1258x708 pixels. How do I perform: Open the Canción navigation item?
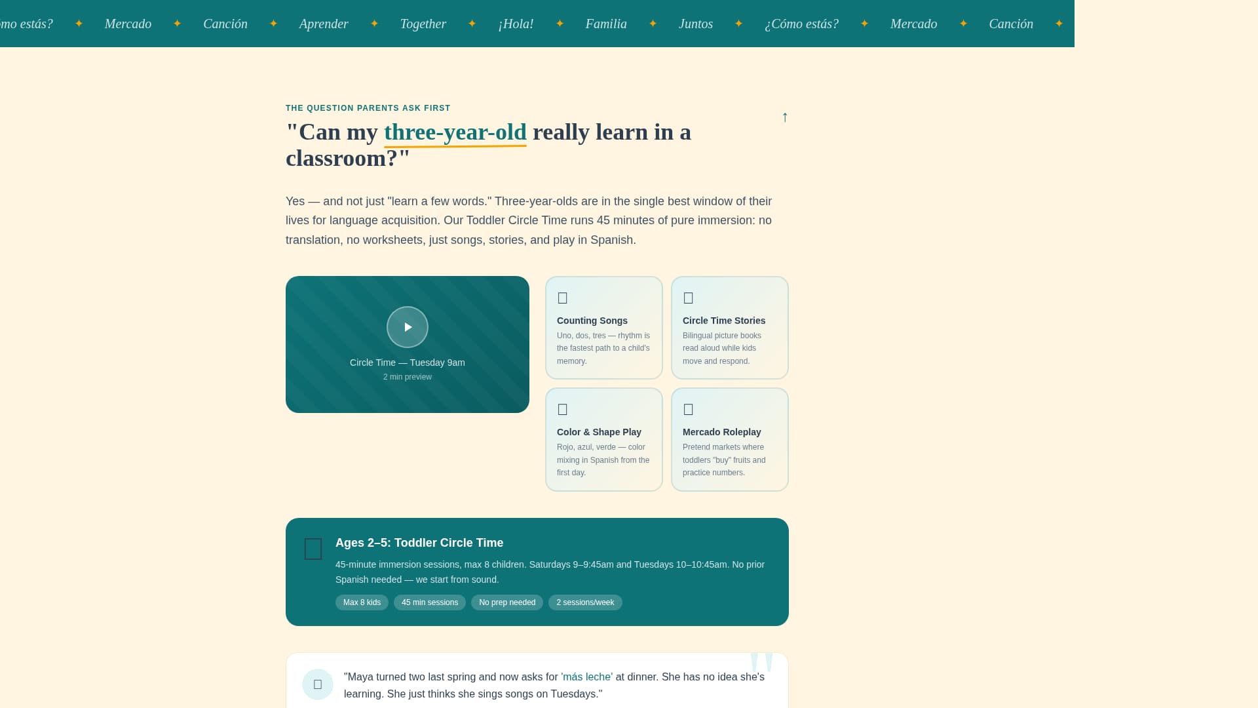(225, 24)
